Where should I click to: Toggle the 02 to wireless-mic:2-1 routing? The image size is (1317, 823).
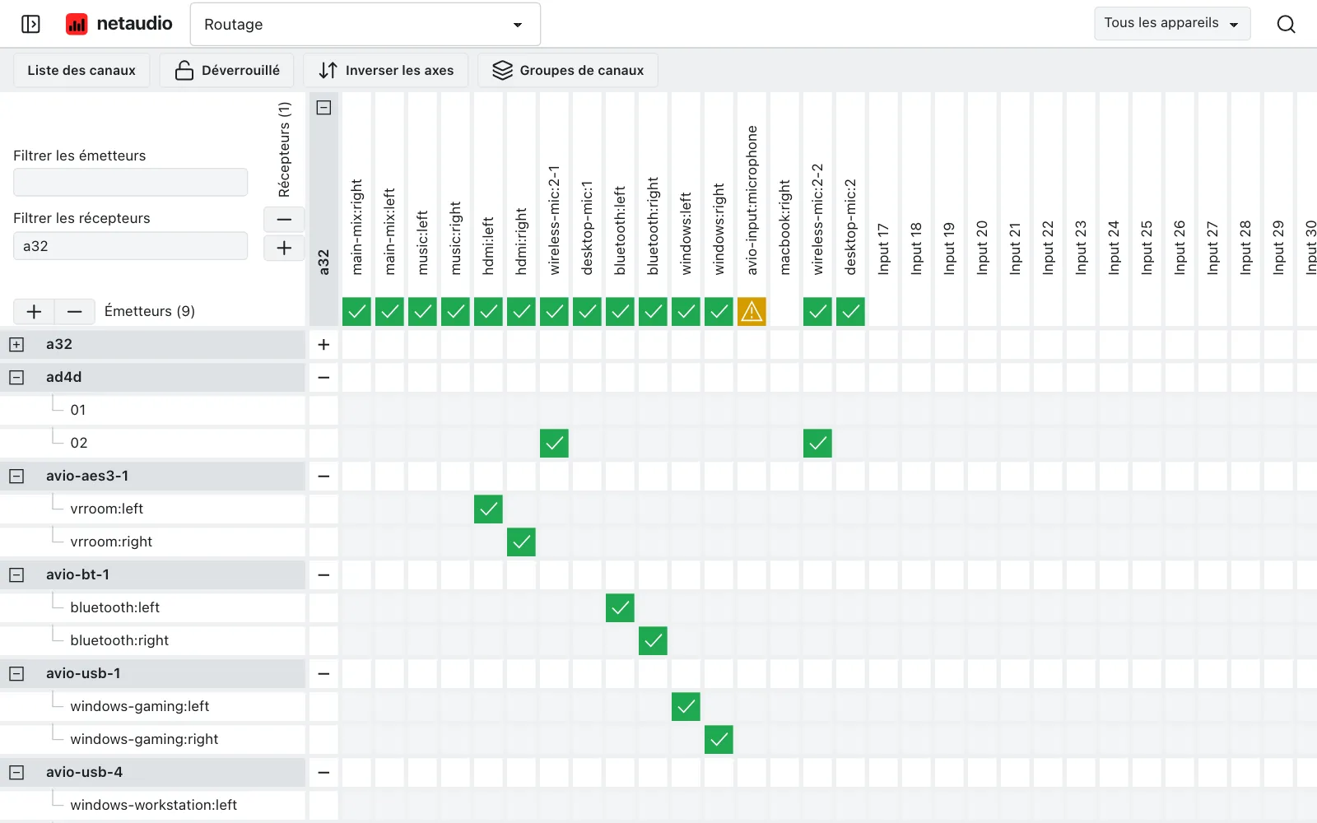coord(554,444)
